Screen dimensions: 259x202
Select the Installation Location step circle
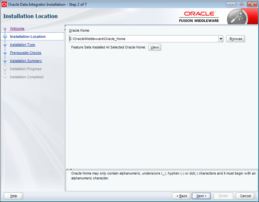coord(5,37)
